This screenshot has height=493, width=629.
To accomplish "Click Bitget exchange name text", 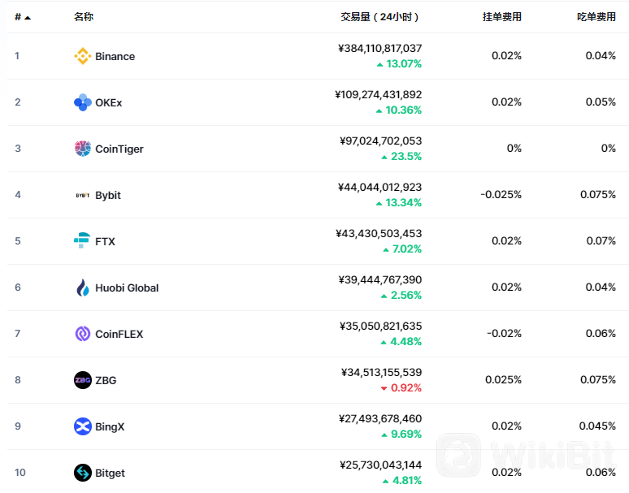I will [x=110, y=473].
